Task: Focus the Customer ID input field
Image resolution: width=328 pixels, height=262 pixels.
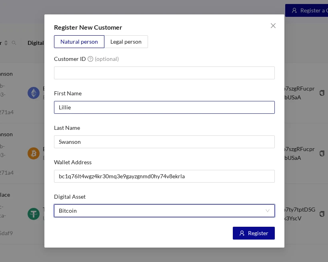Action: coord(164,73)
